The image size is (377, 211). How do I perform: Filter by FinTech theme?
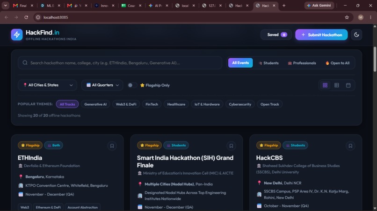152,104
